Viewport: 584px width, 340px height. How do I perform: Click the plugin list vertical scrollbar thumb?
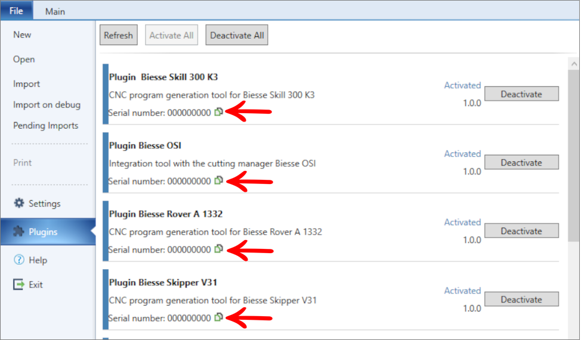pos(574,155)
